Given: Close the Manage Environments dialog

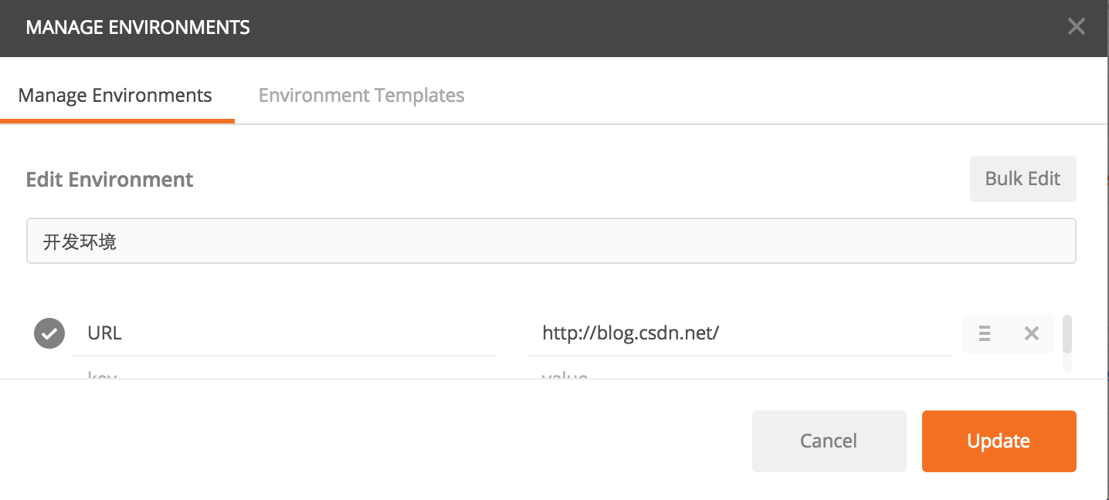Looking at the screenshot, I should point(1076,27).
